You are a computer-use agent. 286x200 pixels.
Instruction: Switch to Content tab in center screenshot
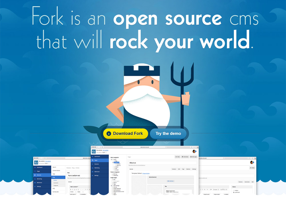(131, 169)
